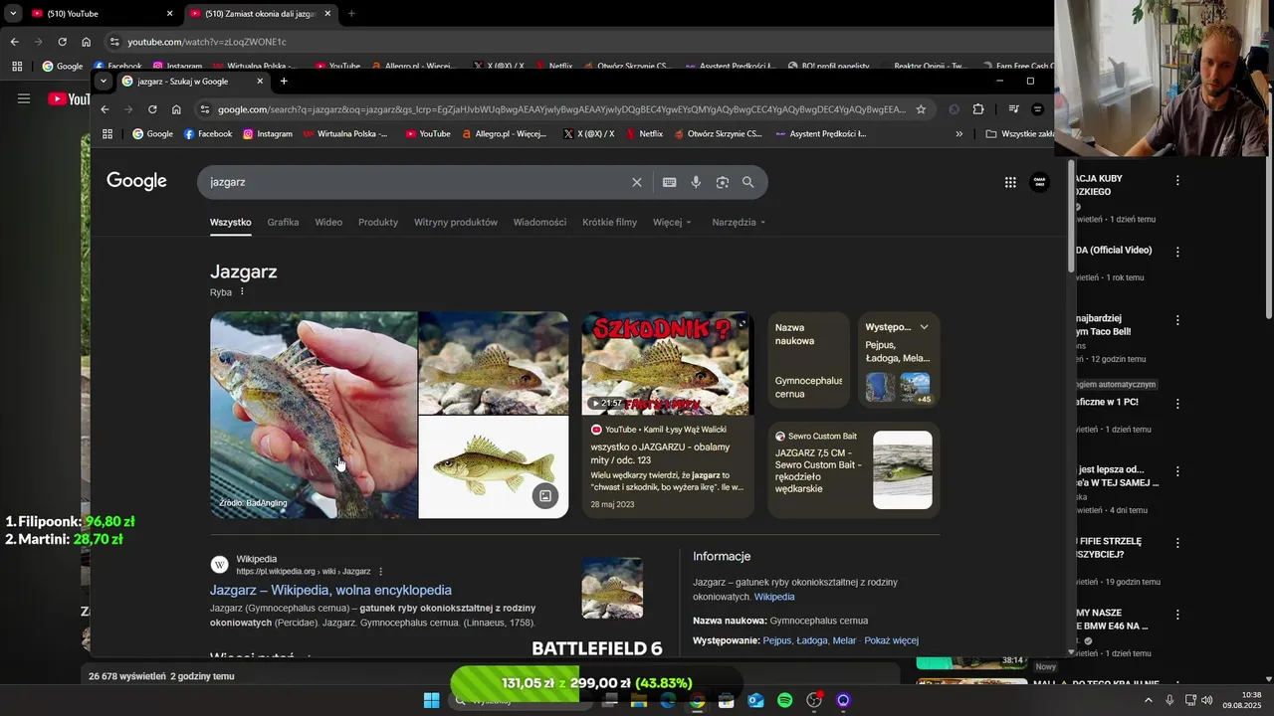The image size is (1274, 716).
Task: Show hidden system tray icons
Action: pos(1148,700)
